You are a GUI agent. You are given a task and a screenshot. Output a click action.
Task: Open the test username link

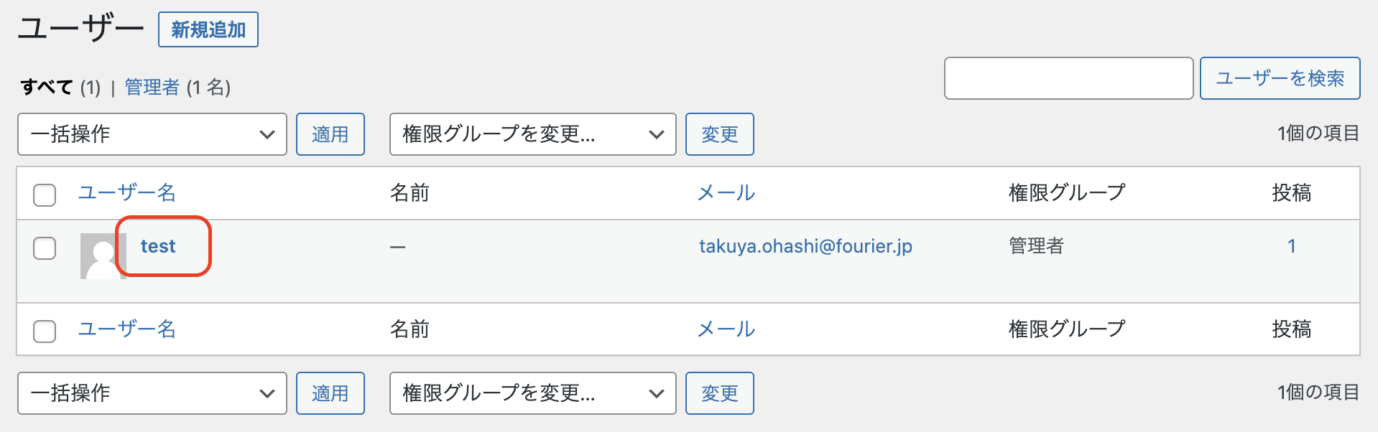pyautogui.click(x=158, y=246)
